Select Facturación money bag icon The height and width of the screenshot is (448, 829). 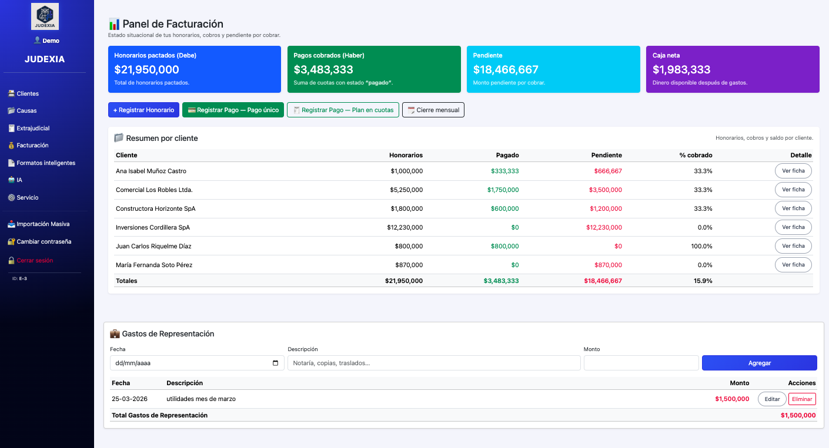(11, 146)
